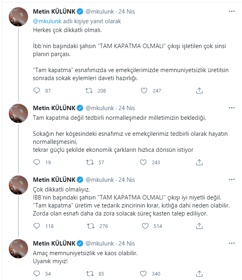Reply to the tweet with 118 replies
This screenshot has height=280, width=242.
(x=36, y=226)
